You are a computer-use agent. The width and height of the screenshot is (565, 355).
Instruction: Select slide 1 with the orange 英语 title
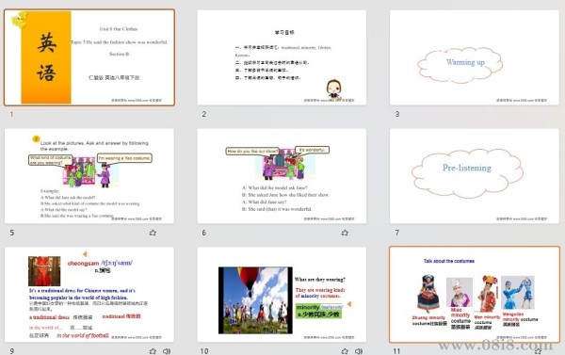pos(89,57)
